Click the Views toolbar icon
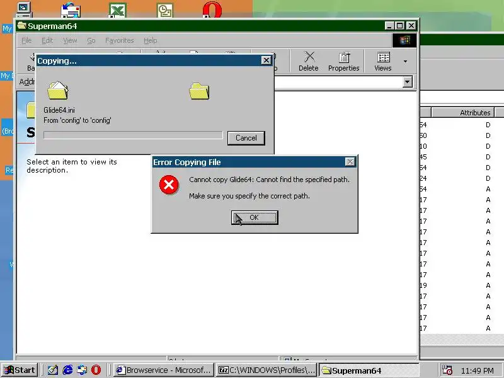 tap(383, 61)
